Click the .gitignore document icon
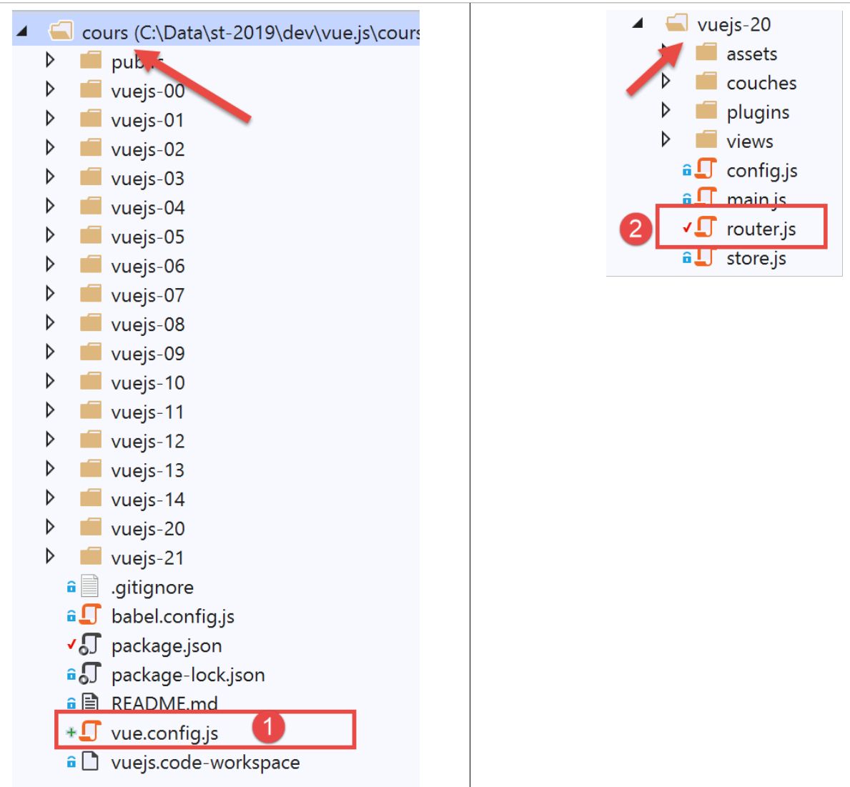The width and height of the screenshot is (850, 787). click(90, 586)
